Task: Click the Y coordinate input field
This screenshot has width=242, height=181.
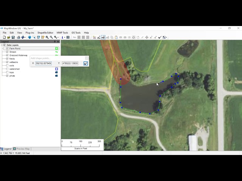Action: tap(70, 63)
